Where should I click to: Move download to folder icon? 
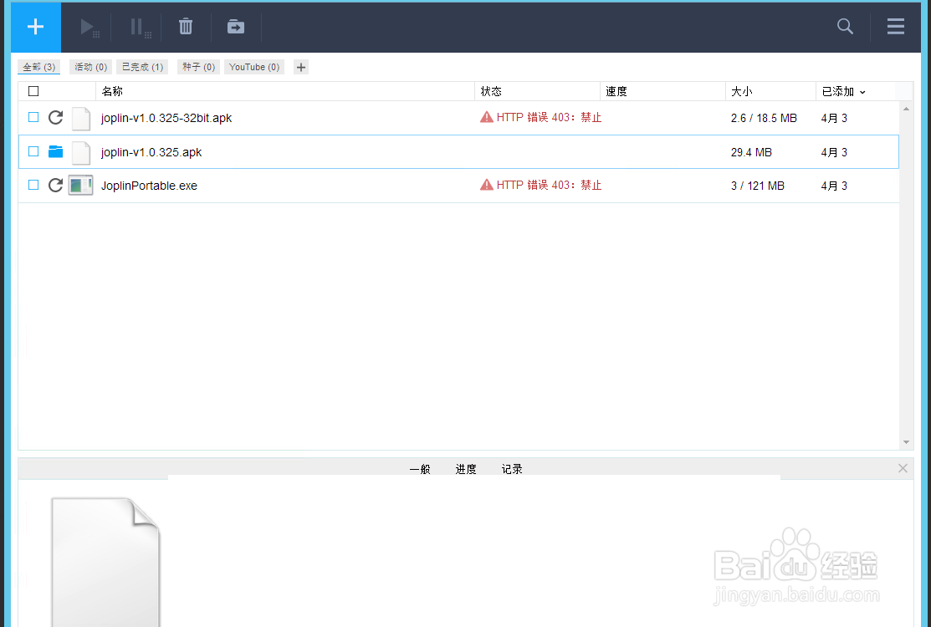coord(236,27)
